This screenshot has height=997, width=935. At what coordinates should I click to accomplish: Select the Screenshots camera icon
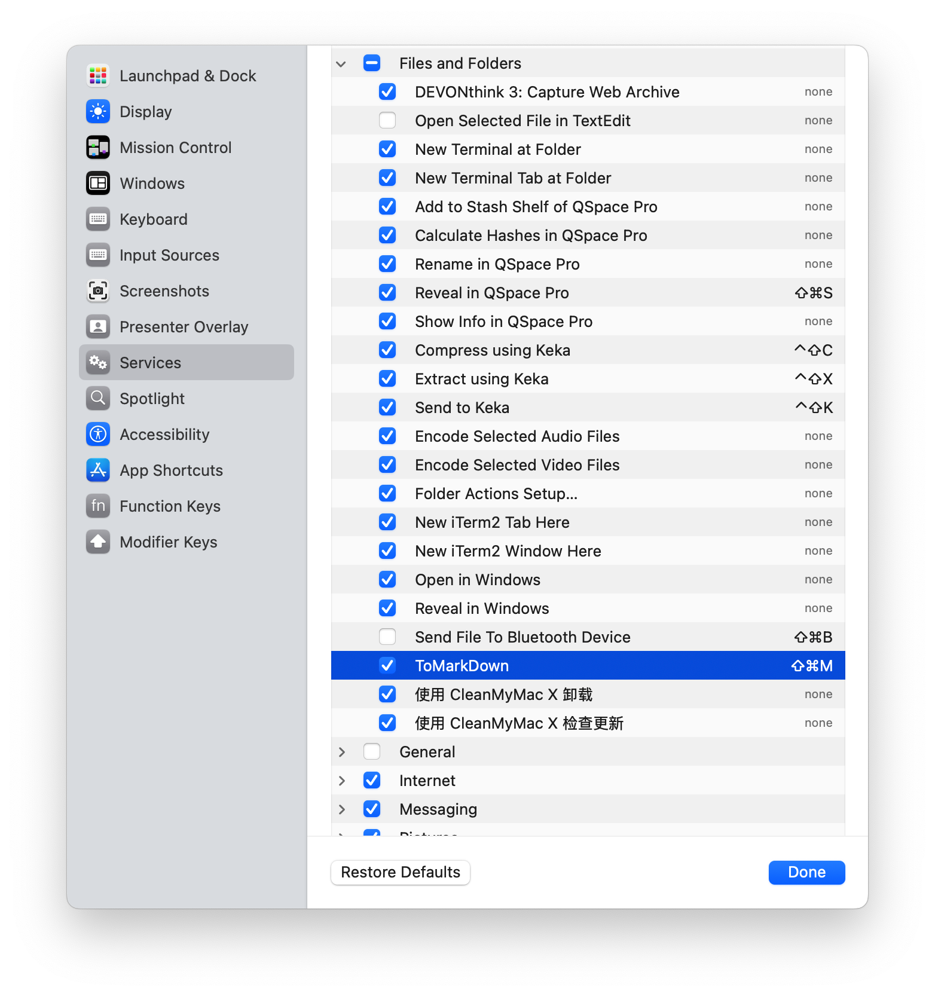98,291
